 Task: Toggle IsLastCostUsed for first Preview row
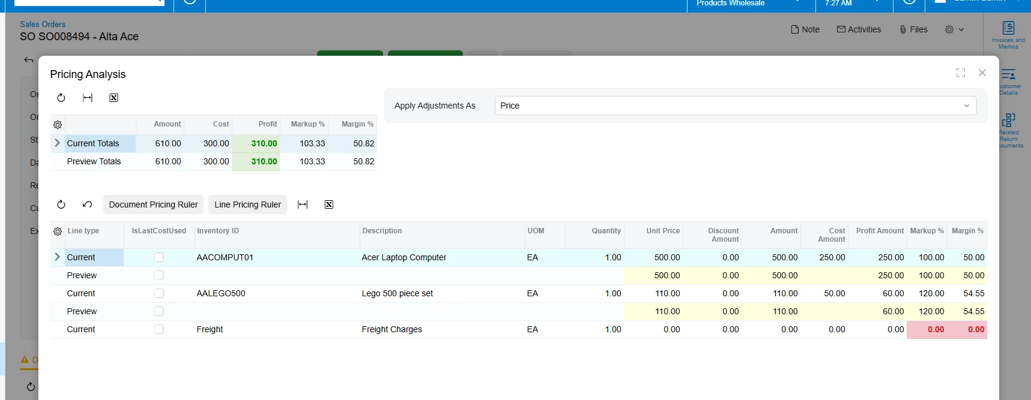coord(159,275)
